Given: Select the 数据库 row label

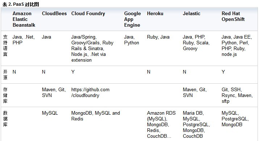Looking at the screenshot, I should point(5,119).
